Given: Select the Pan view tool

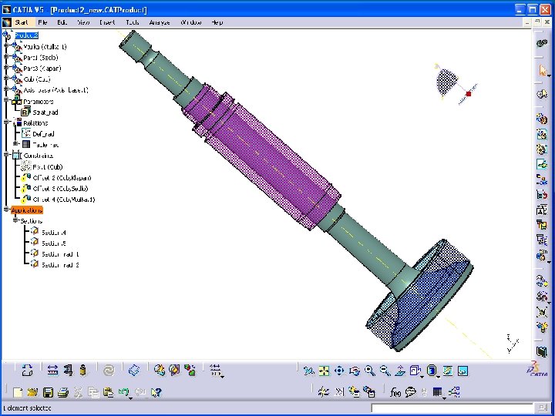Looking at the screenshot, I should click(339, 371).
